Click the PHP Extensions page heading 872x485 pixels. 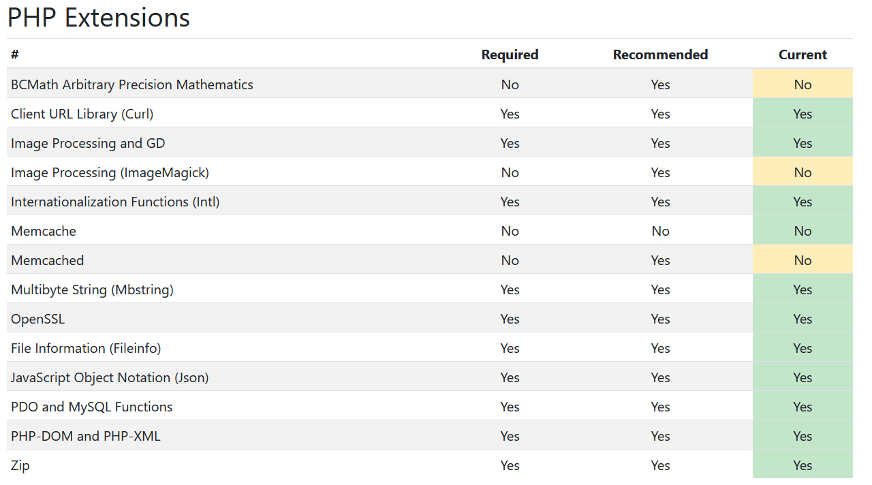tap(99, 18)
